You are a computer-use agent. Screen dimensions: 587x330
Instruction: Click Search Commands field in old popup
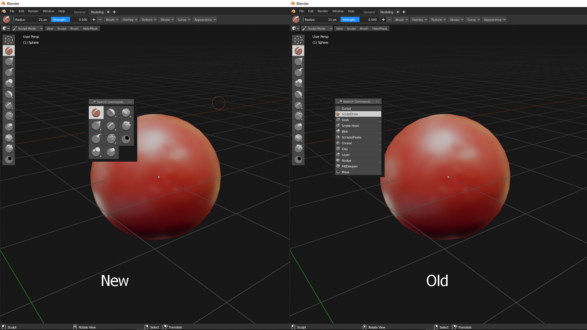tap(358, 101)
